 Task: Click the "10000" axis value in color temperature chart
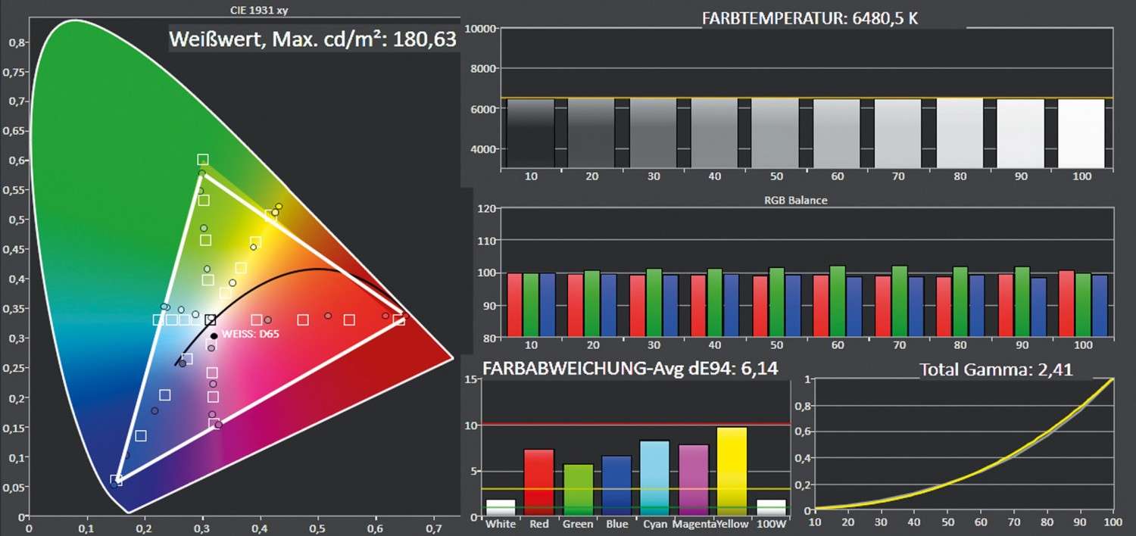(481, 29)
